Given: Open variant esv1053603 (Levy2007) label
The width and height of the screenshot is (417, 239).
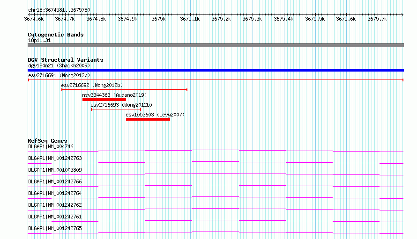Looking at the screenshot, I should [155, 115].
